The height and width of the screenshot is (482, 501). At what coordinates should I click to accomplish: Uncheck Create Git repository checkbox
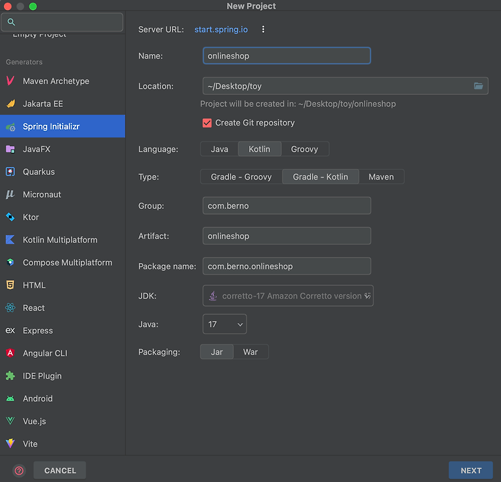point(207,123)
